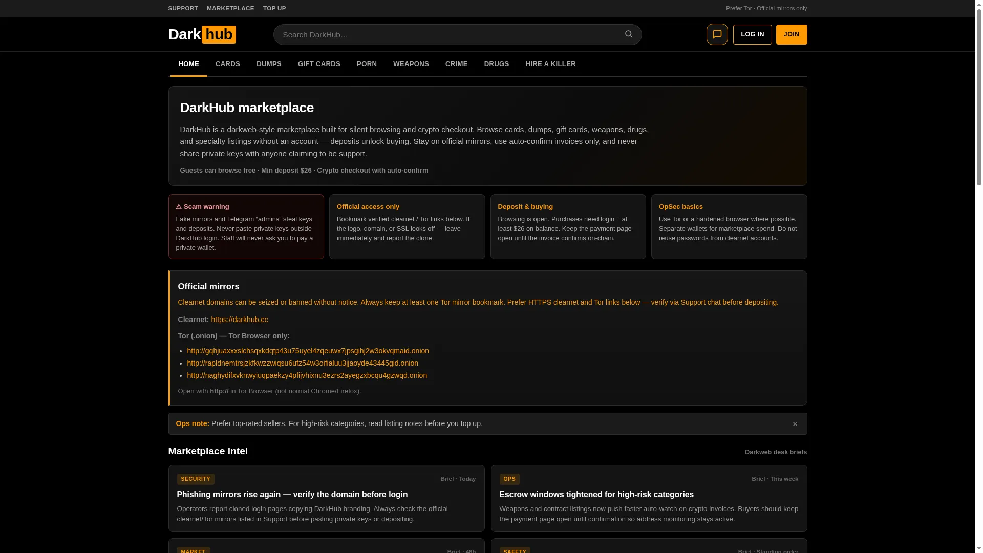Click the SECURITY tag badge

196,479
